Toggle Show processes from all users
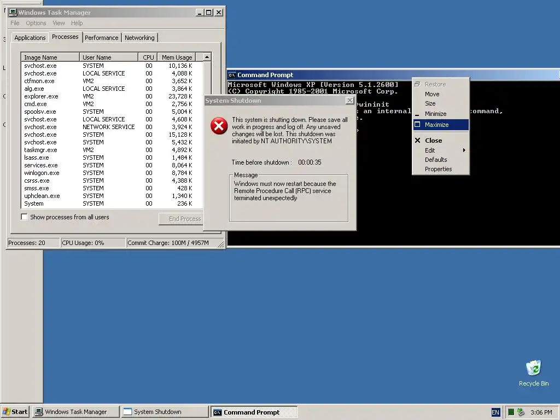Image resolution: width=560 pixels, height=420 pixels. (x=24, y=217)
